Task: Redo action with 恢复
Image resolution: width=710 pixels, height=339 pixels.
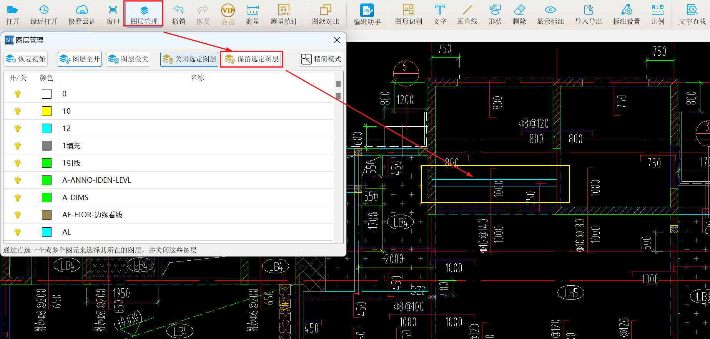Action: (x=203, y=15)
